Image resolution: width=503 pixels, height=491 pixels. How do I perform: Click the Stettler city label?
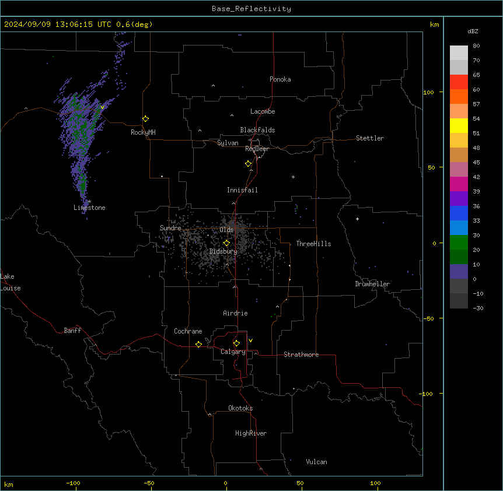pos(370,138)
